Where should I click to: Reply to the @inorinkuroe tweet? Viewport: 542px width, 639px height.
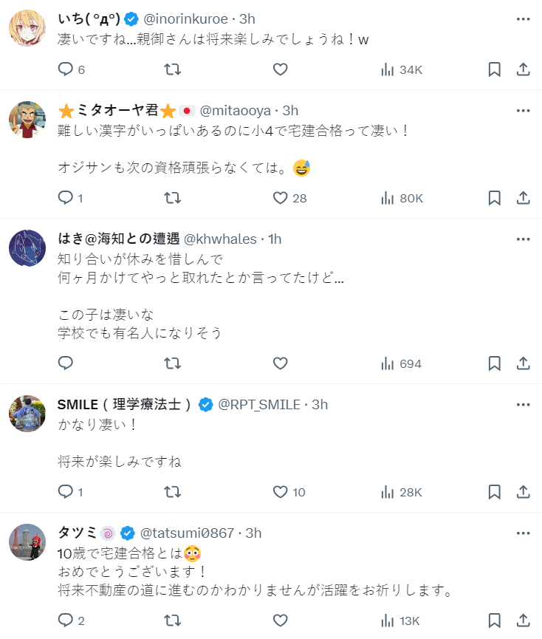click(66, 69)
